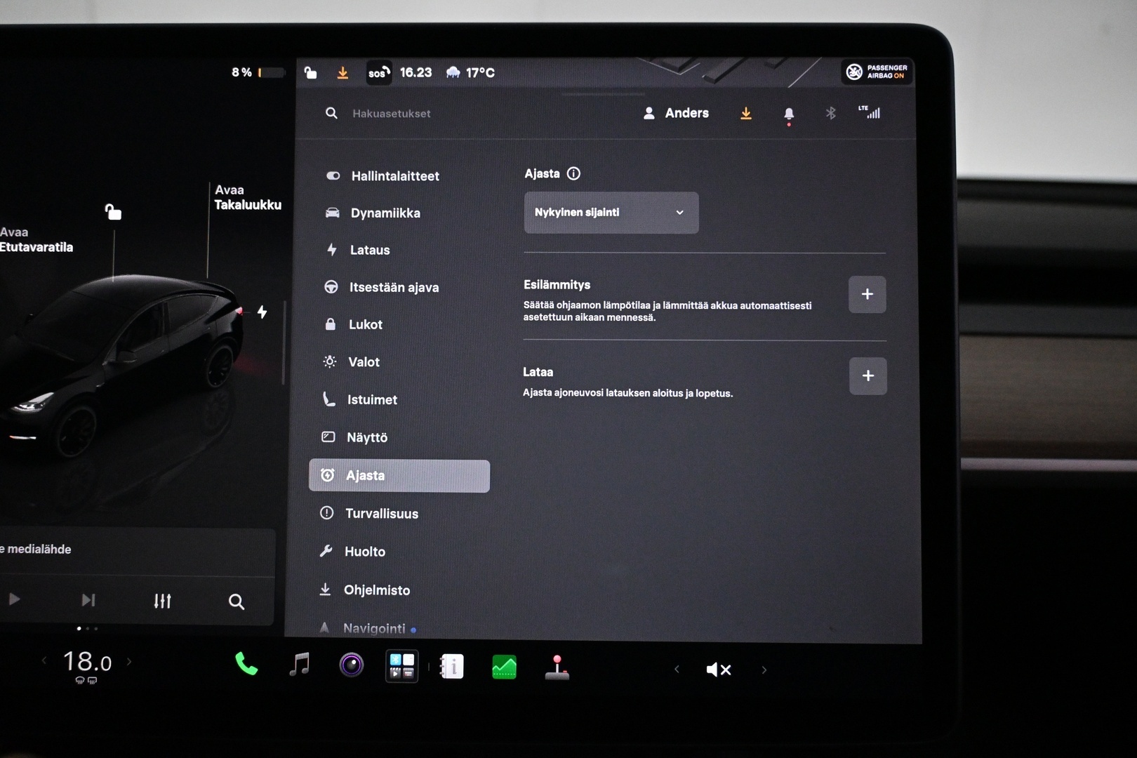Tap the LTE signal strength icon
The image size is (1137, 758).
pos(869,112)
